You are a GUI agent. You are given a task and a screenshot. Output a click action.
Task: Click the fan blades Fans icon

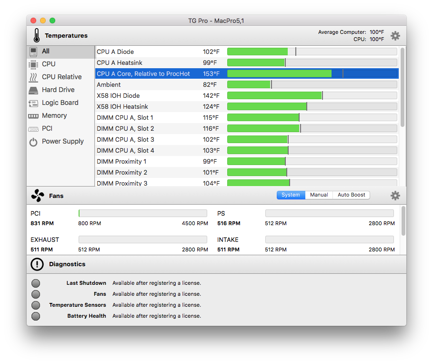(x=38, y=196)
